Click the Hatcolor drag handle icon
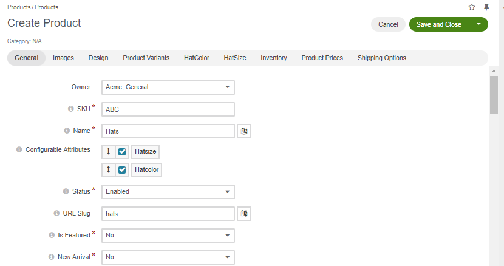Image resolution: width=504 pixels, height=266 pixels. [109, 170]
